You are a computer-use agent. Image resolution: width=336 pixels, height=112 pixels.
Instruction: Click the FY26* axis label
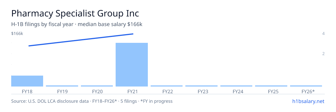(308, 91)
